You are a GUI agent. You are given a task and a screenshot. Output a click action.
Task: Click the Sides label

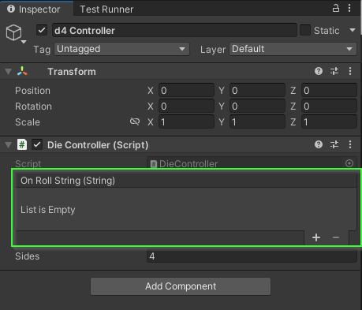tap(28, 256)
